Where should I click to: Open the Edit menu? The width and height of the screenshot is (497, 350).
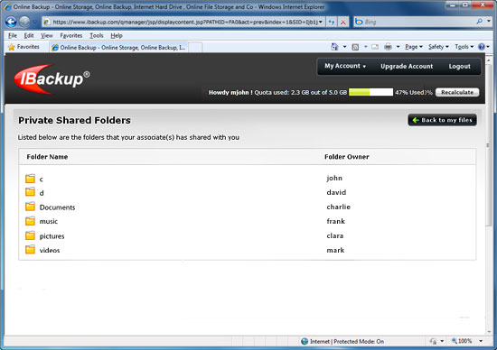pyautogui.click(x=29, y=35)
